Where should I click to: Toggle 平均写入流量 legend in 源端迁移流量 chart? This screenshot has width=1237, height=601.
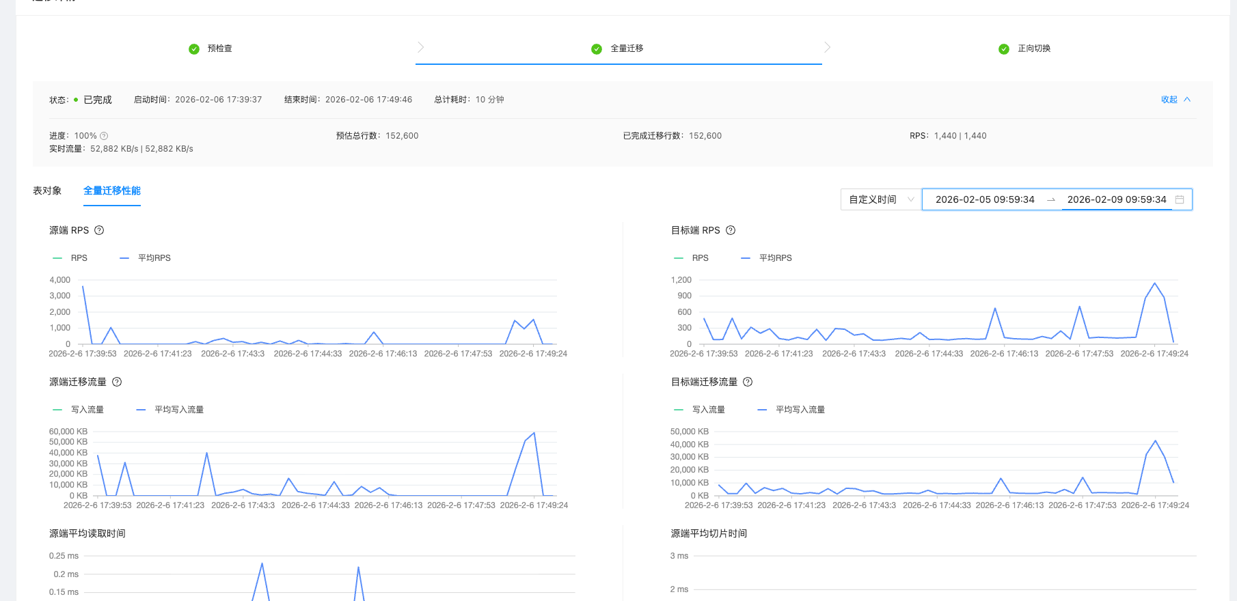pyautogui.click(x=170, y=410)
